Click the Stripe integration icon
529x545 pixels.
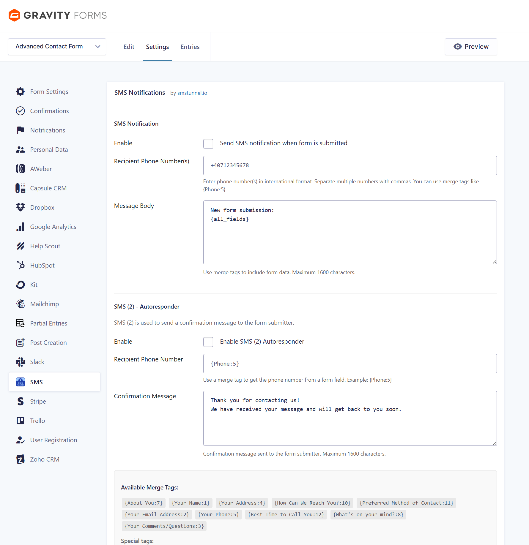(x=20, y=401)
